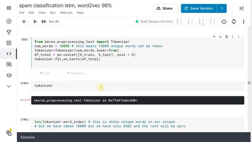Click the Run All fast-forward icon

(x=44, y=21)
